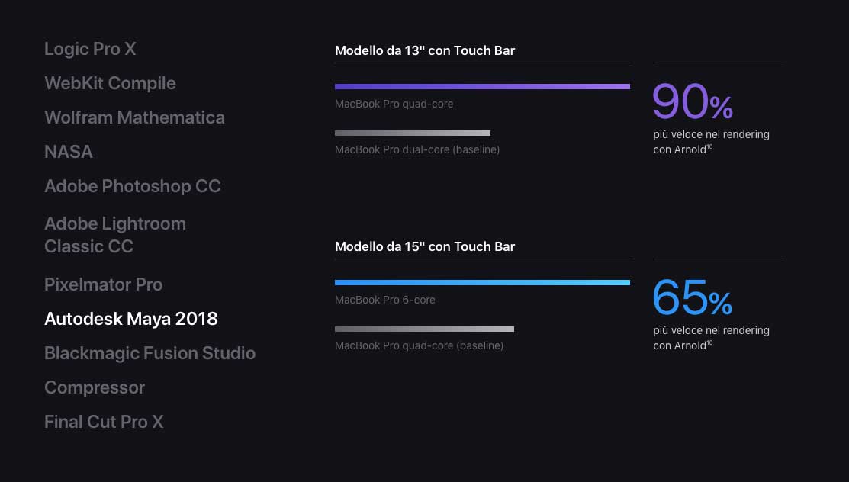The height and width of the screenshot is (482, 849).
Task: Click the gray dual-core baseline bar
Action: 413,133
